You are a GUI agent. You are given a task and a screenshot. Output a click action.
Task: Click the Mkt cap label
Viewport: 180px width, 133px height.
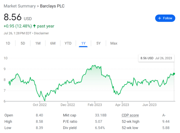tap(70, 115)
